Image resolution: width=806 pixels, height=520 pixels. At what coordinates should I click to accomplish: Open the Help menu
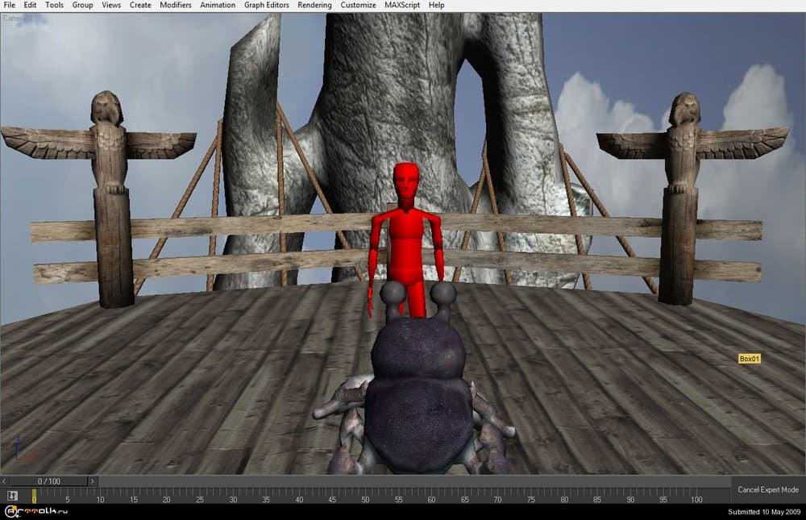pyautogui.click(x=436, y=5)
